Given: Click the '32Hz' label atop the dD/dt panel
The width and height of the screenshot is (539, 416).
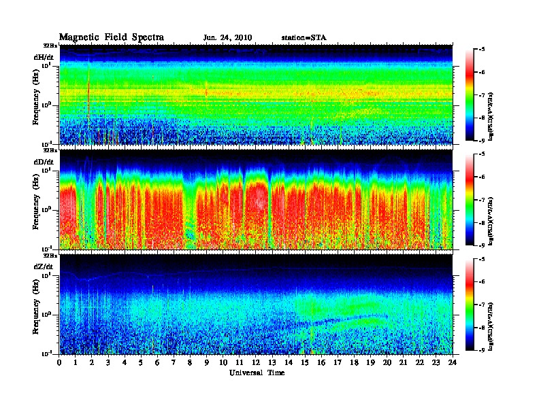Looking at the screenshot, I should pyautogui.click(x=50, y=150).
